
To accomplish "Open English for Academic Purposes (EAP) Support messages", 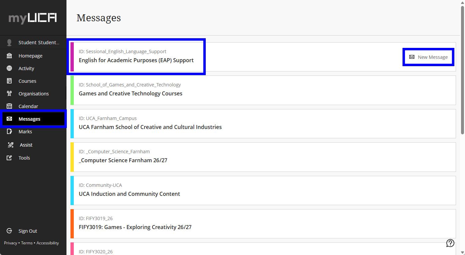I will click(x=136, y=60).
